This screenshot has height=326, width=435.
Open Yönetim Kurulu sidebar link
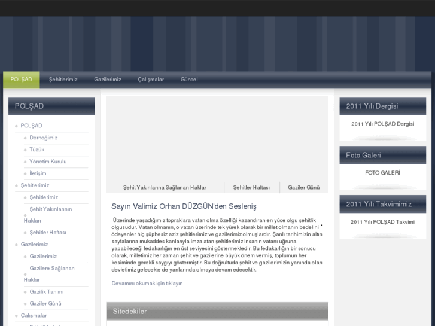48,162
